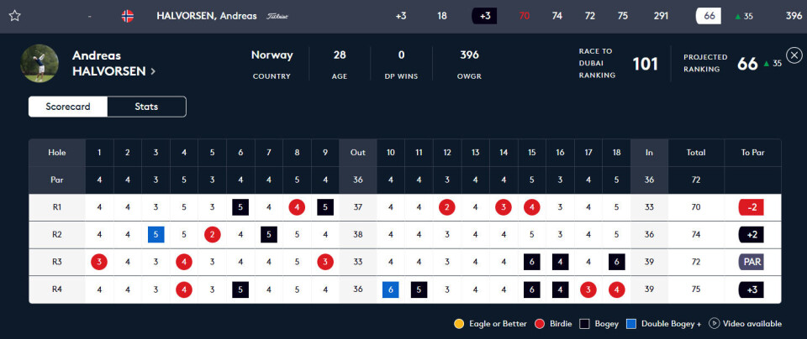Switch to the Stats tab

pos(146,107)
